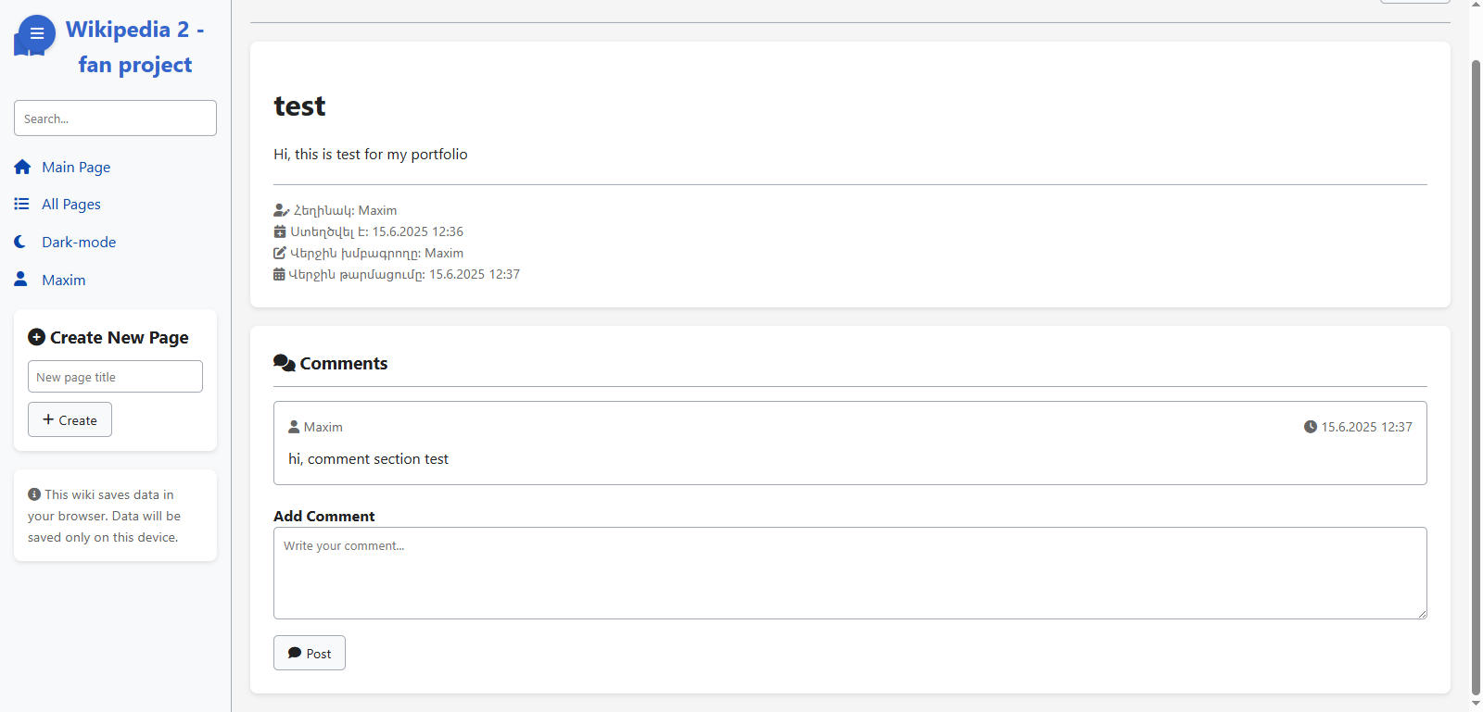
Task: Click the Wikipedia 2 logo icon
Action: [34, 36]
